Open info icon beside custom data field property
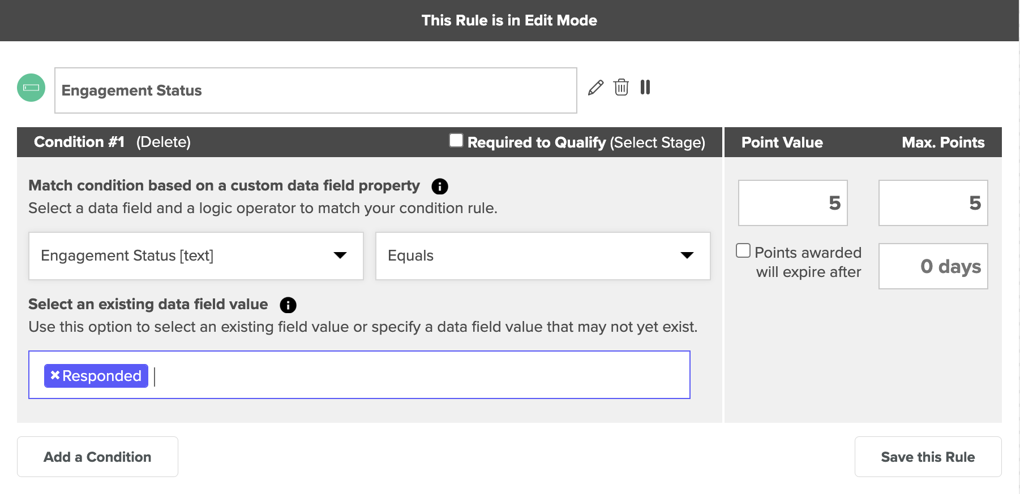Screen dimensions: 1020x494 tap(440, 187)
